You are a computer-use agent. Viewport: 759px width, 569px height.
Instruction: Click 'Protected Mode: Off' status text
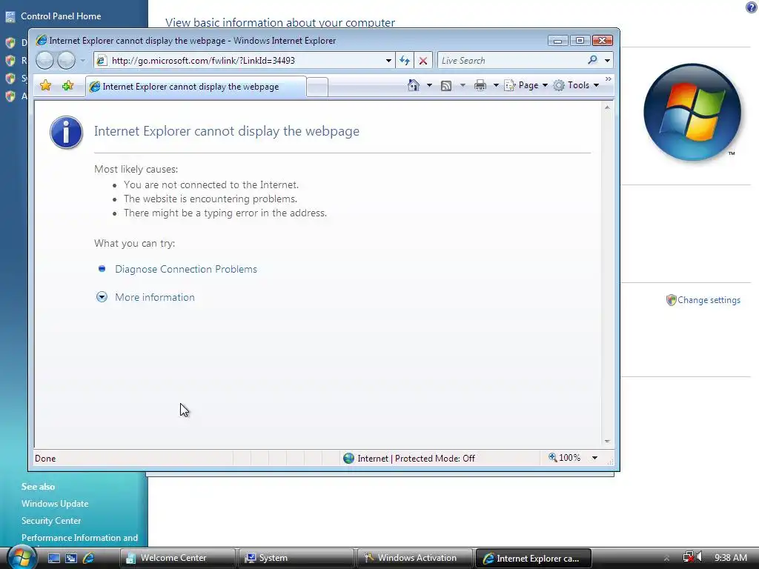pos(434,458)
